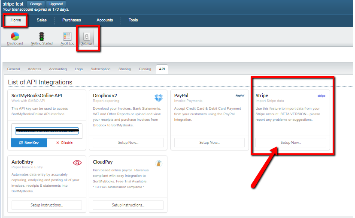
Task: Click the CloudPay logo icon
Action: 158,163
